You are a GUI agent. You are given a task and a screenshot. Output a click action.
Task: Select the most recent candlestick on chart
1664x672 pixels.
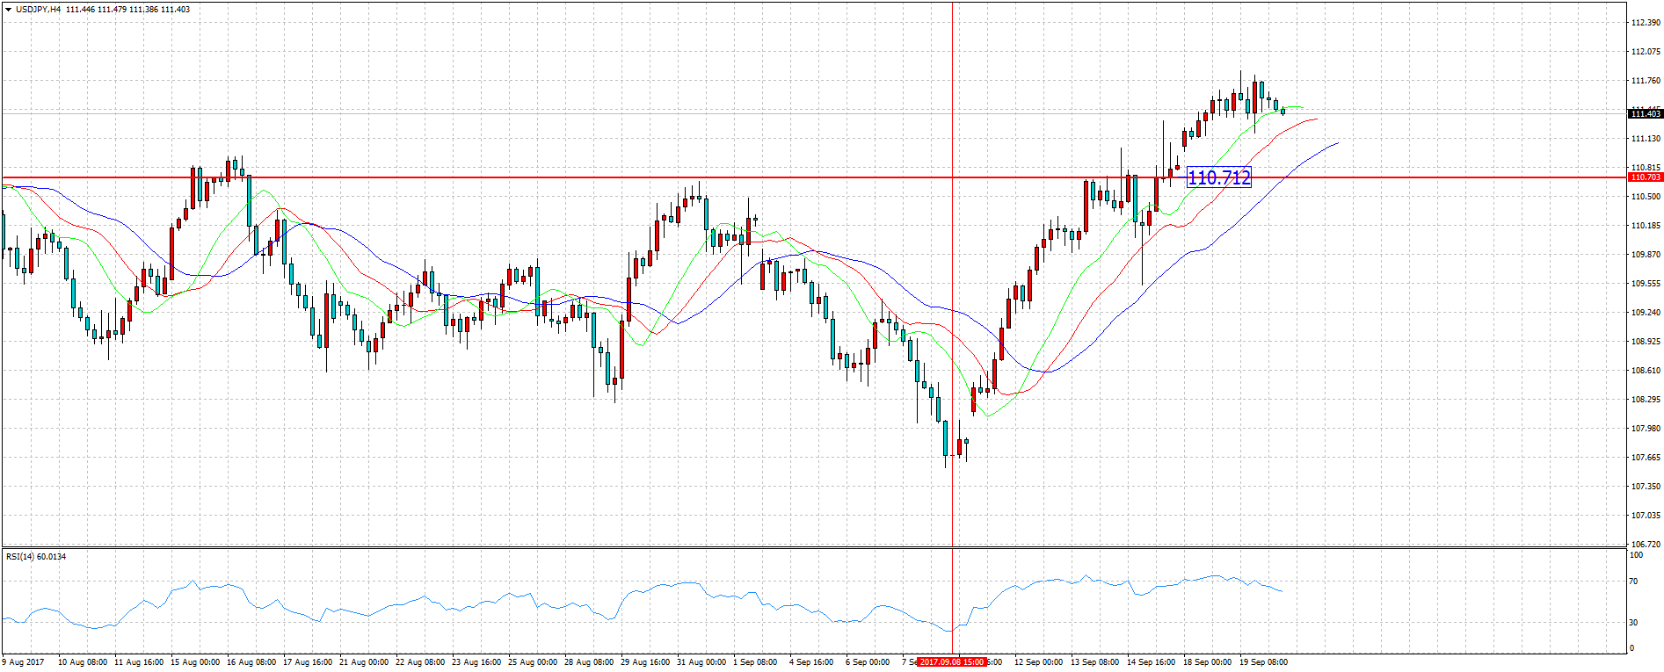[1283, 111]
